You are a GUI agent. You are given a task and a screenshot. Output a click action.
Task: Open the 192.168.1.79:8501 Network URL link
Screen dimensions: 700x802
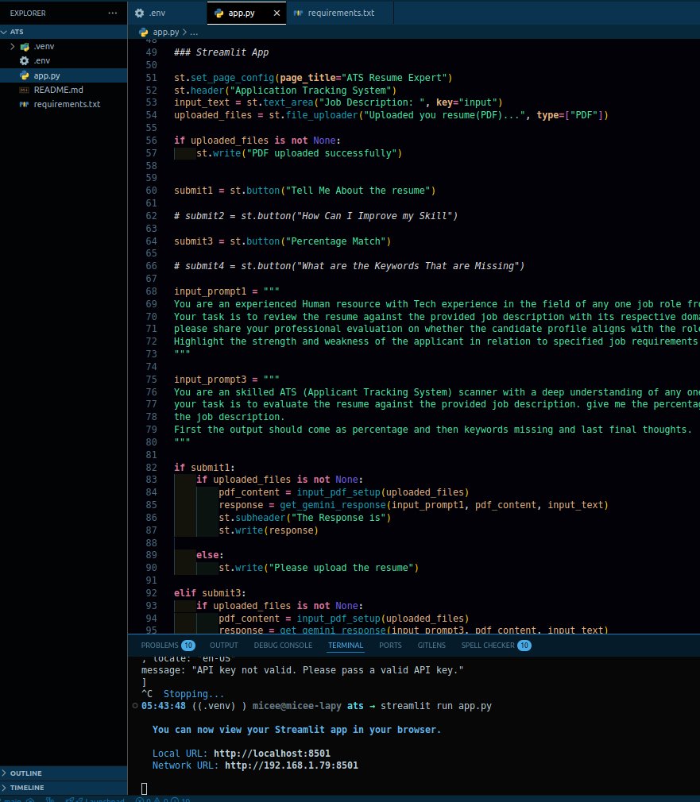coord(291,765)
